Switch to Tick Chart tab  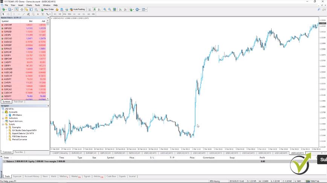[18, 102]
